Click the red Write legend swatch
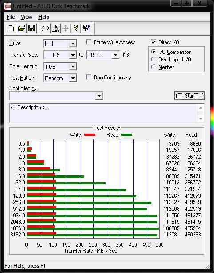The image size is (214, 273). pos(90,135)
